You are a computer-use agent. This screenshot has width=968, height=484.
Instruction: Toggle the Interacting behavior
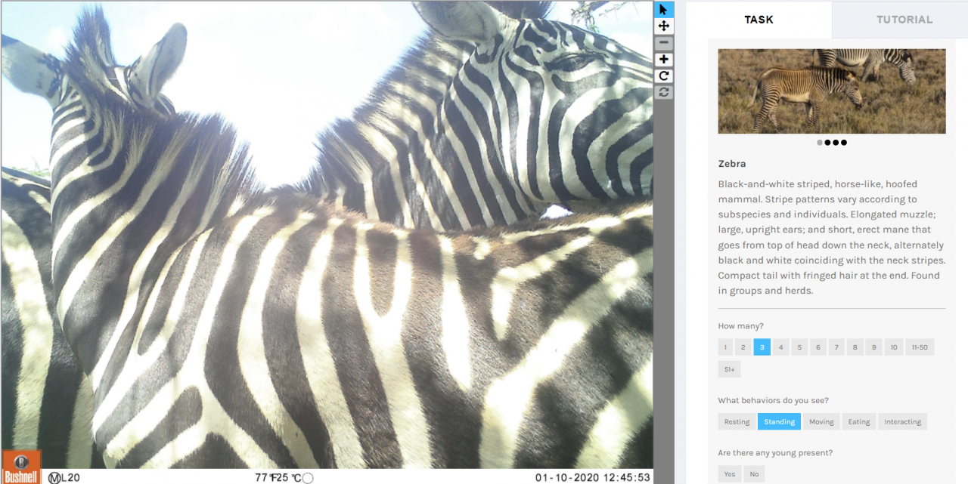click(903, 421)
